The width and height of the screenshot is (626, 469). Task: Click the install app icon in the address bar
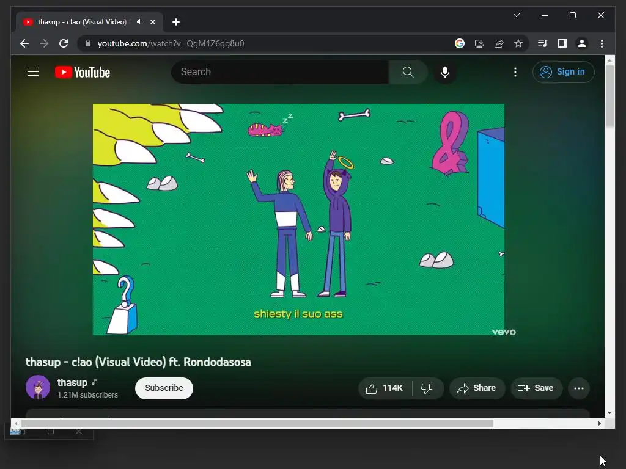[479, 43]
